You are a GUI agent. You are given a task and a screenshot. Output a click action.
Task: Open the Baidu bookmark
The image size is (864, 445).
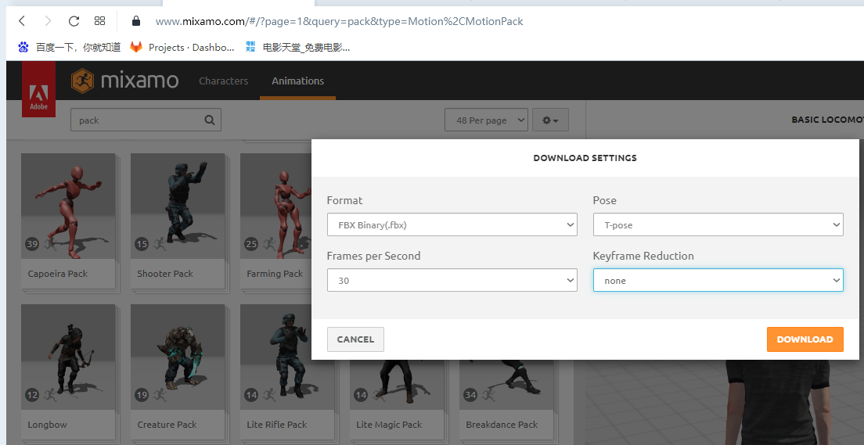pyautogui.click(x=70, y=48)
